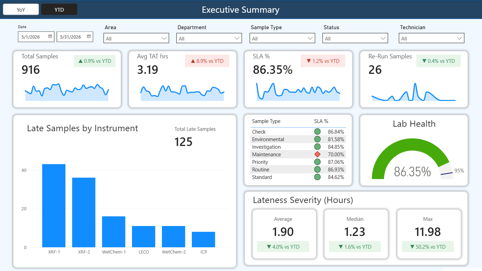482x271 pixels.
Task: Click the Lateness Severity (Hours) heading
Action: coord(303,200)
